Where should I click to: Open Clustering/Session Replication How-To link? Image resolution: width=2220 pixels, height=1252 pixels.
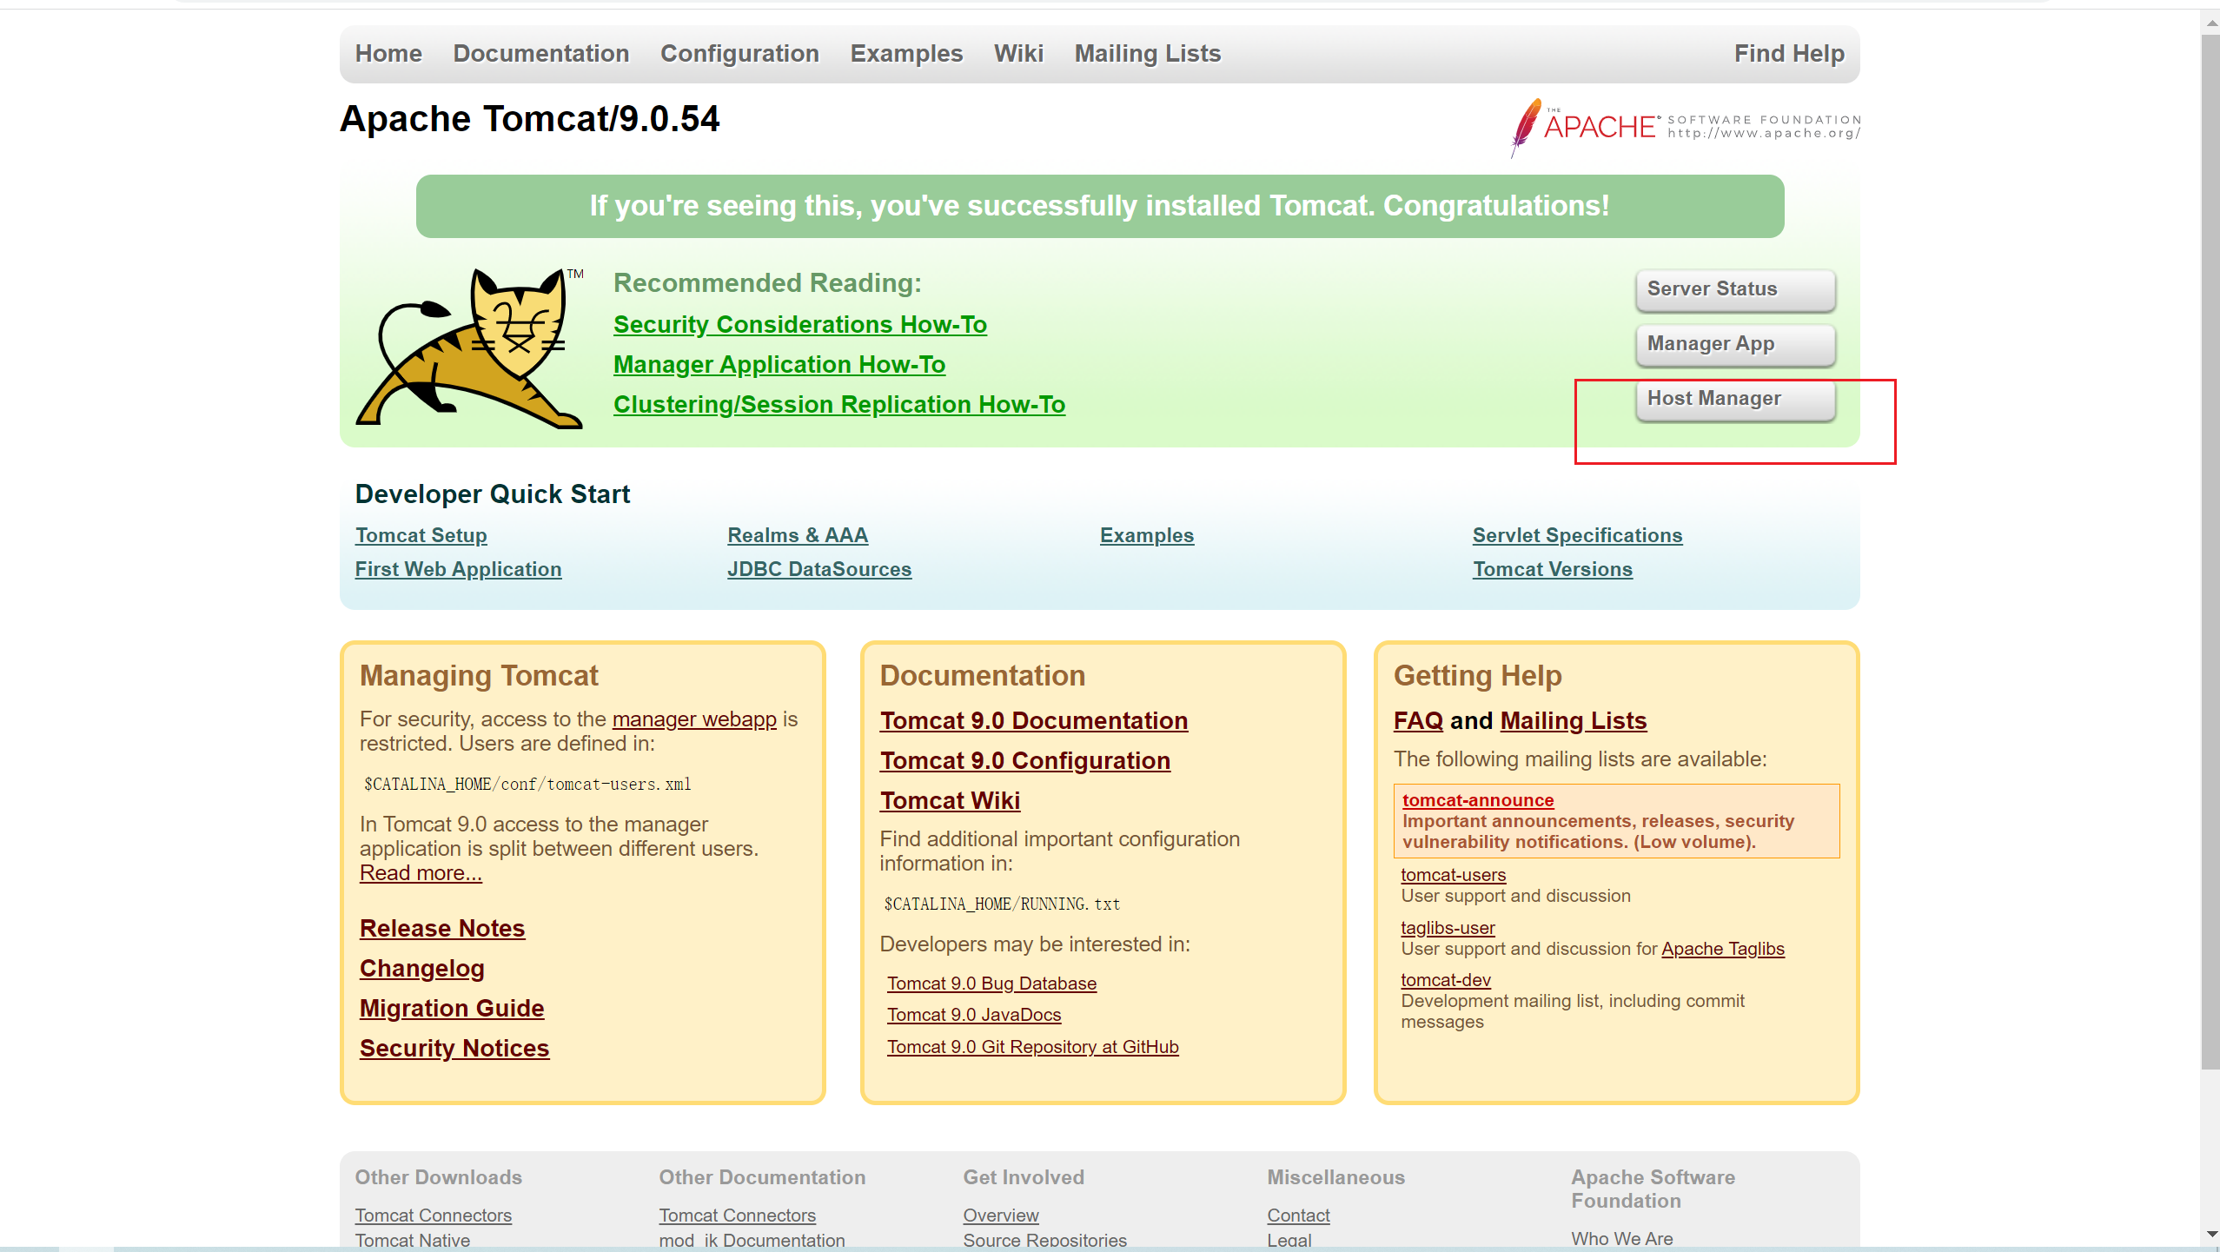pos(838,405)
